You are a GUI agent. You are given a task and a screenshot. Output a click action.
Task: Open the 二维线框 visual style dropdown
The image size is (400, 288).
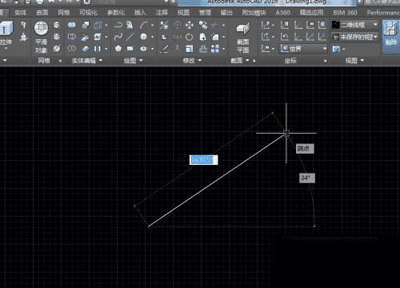tap(355, 25)
